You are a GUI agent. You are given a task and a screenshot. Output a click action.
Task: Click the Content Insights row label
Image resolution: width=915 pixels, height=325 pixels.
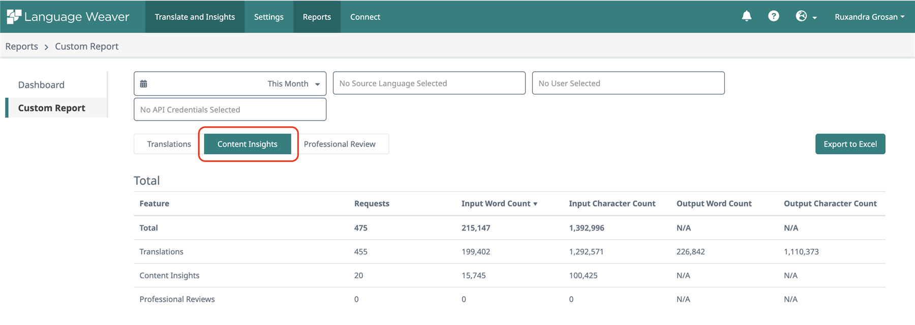169,276
